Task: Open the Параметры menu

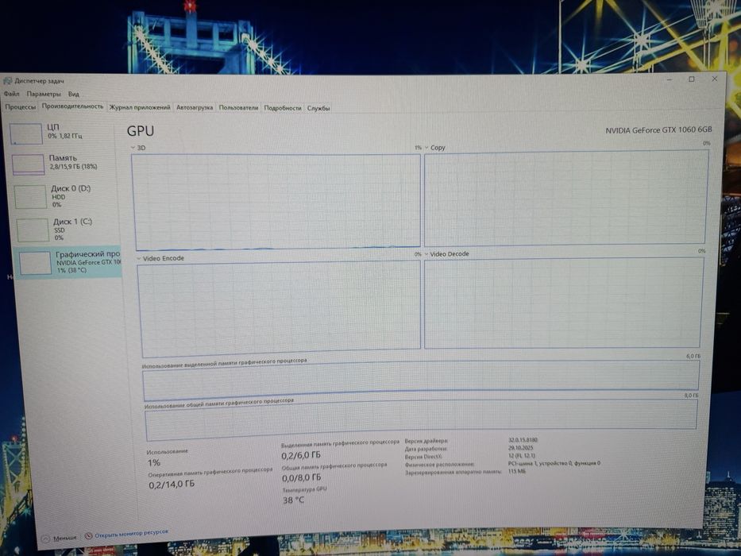Action: coord(44,94)
